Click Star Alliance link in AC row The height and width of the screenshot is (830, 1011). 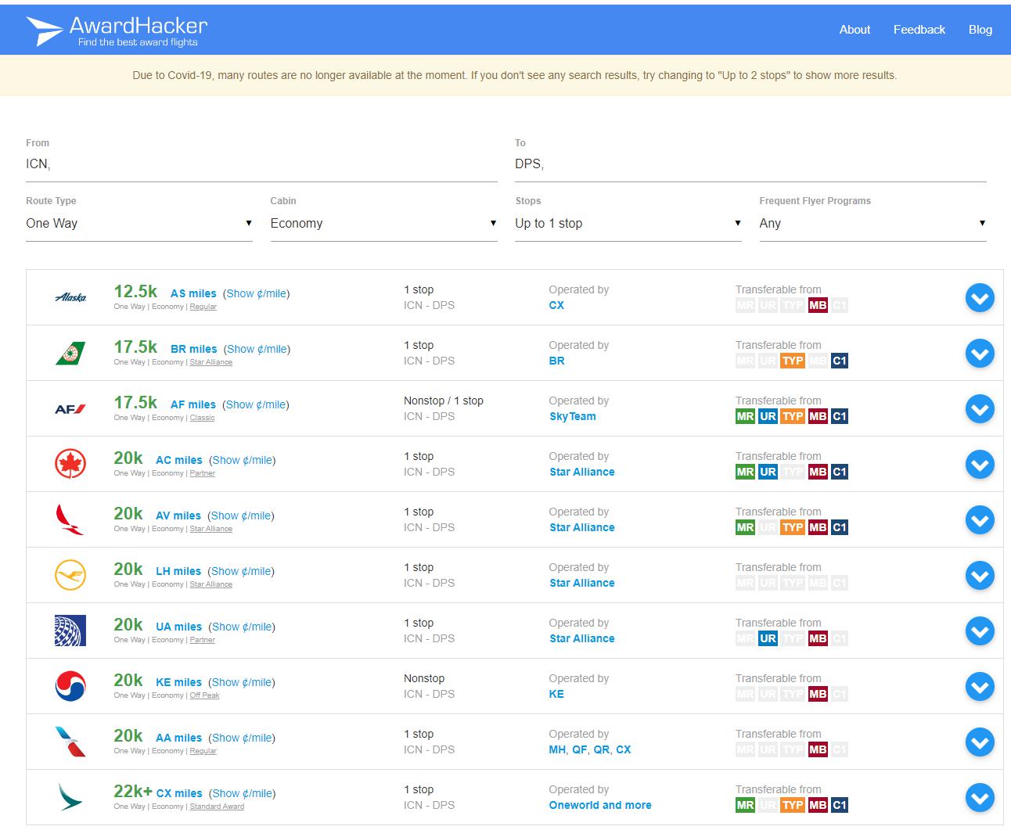tap(582, 472)
